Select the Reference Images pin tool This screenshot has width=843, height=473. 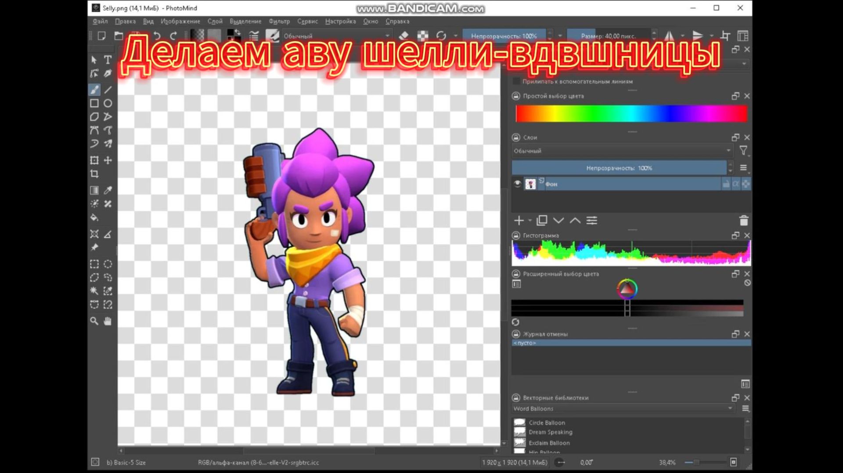tap(94, 247)
